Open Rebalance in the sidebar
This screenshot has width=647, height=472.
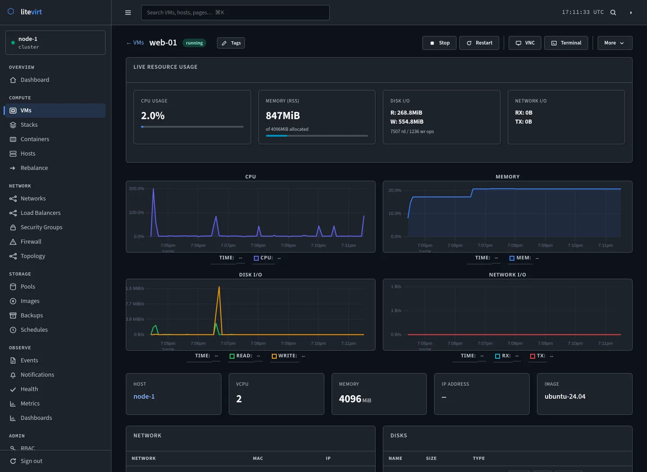click(55, 168)
